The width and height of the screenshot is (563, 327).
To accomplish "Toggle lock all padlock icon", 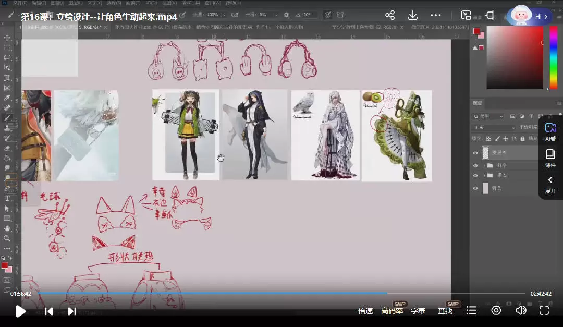I will pos(522,139).
